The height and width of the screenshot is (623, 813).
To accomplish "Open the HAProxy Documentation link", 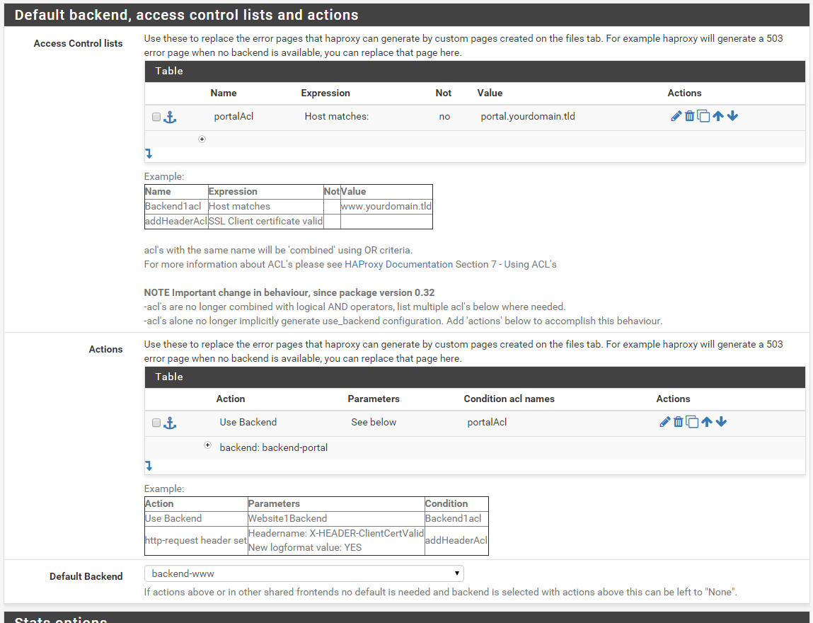I will pos(398,265).
